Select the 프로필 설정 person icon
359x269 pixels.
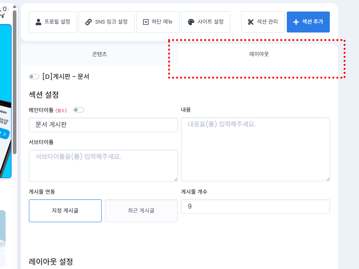37,22
